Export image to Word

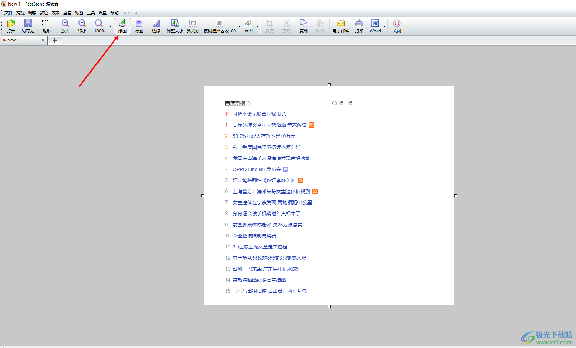pos(375,26)
